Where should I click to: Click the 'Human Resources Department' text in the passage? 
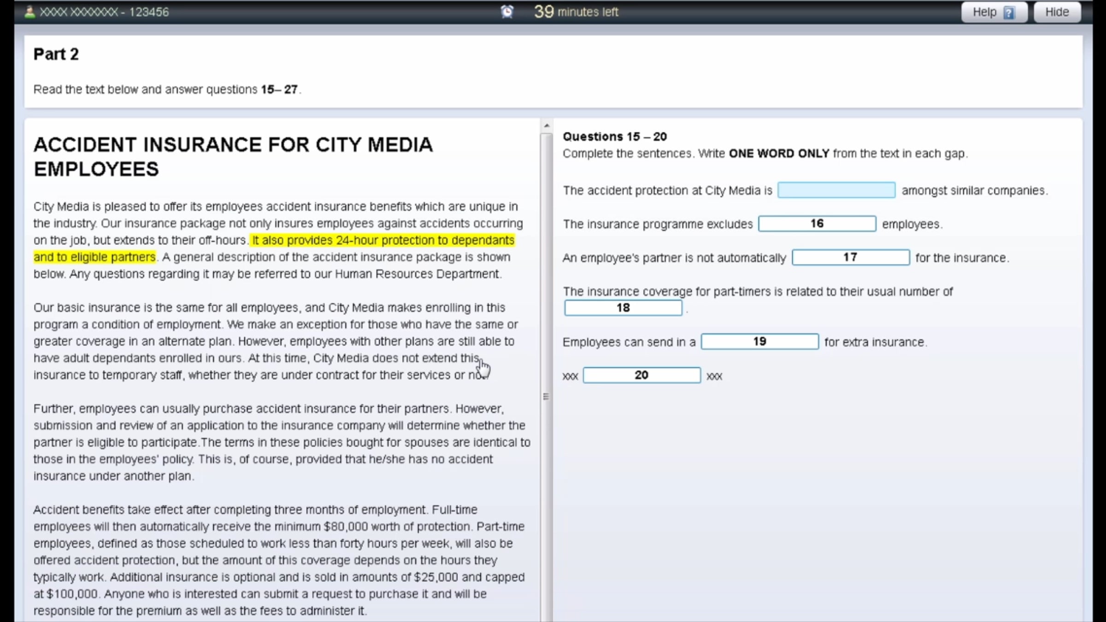click(x=417, y=274)
